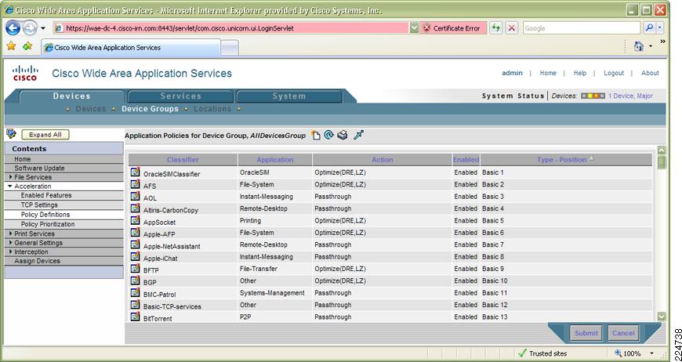This screenshot has height=362, width=682.
Task: Open edit icon for BGP policy
Action: pos(136,281)
